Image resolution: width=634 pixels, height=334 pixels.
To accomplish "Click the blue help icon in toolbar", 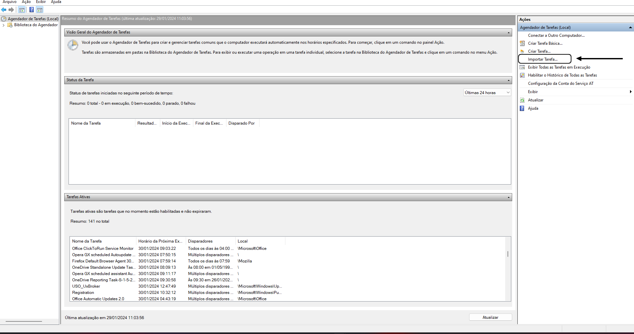I will coord(31,10).
